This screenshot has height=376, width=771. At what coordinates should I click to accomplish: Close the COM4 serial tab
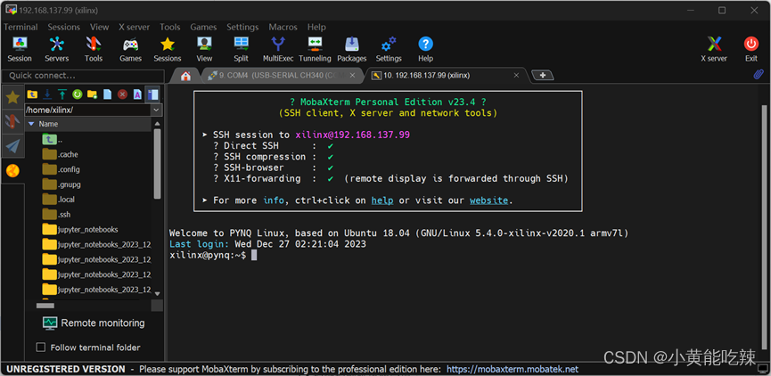353,75
